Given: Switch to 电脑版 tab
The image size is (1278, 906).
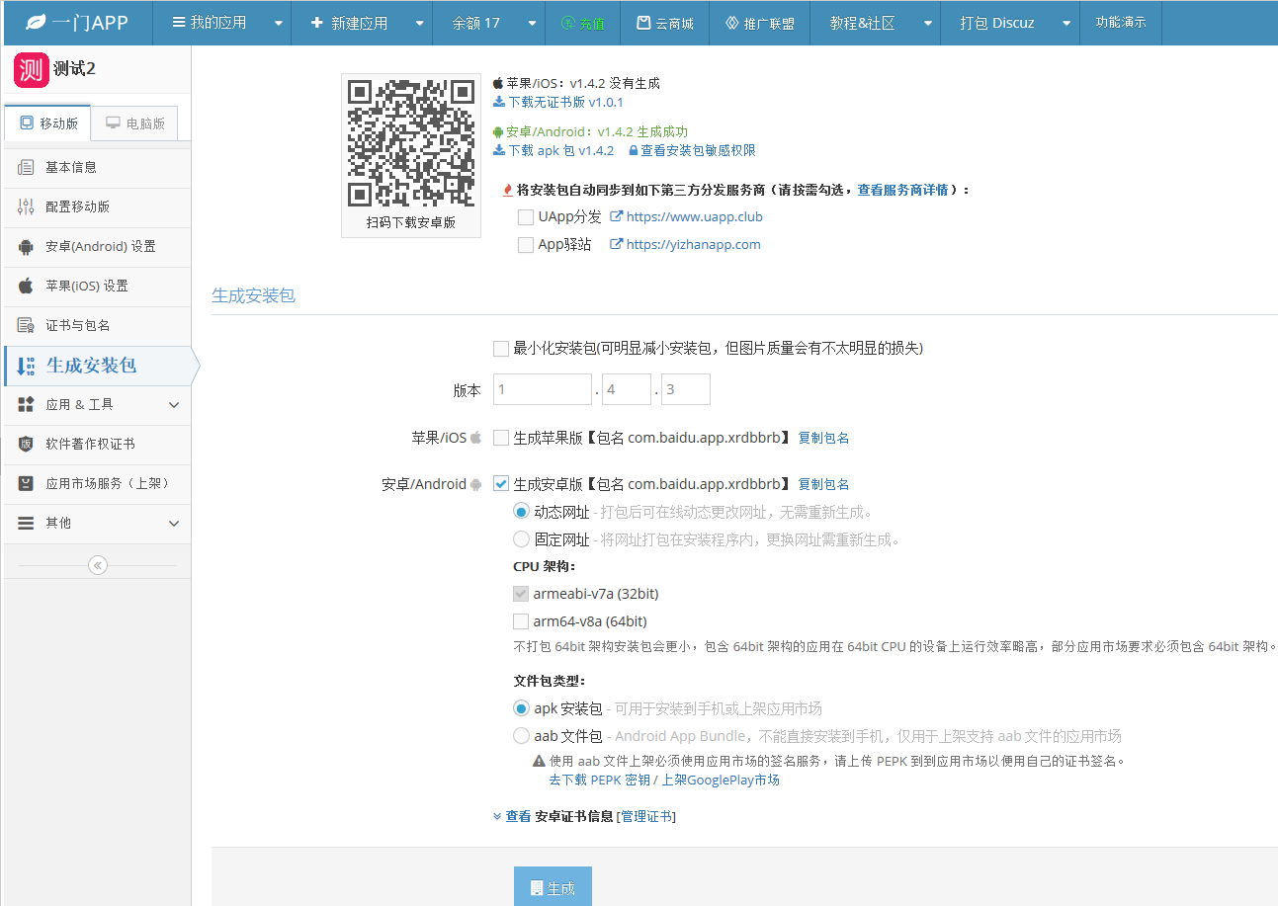Looking at the screenshot, I should pos(134,124).
